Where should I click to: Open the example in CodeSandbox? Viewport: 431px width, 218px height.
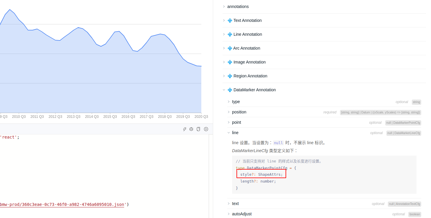191,129
